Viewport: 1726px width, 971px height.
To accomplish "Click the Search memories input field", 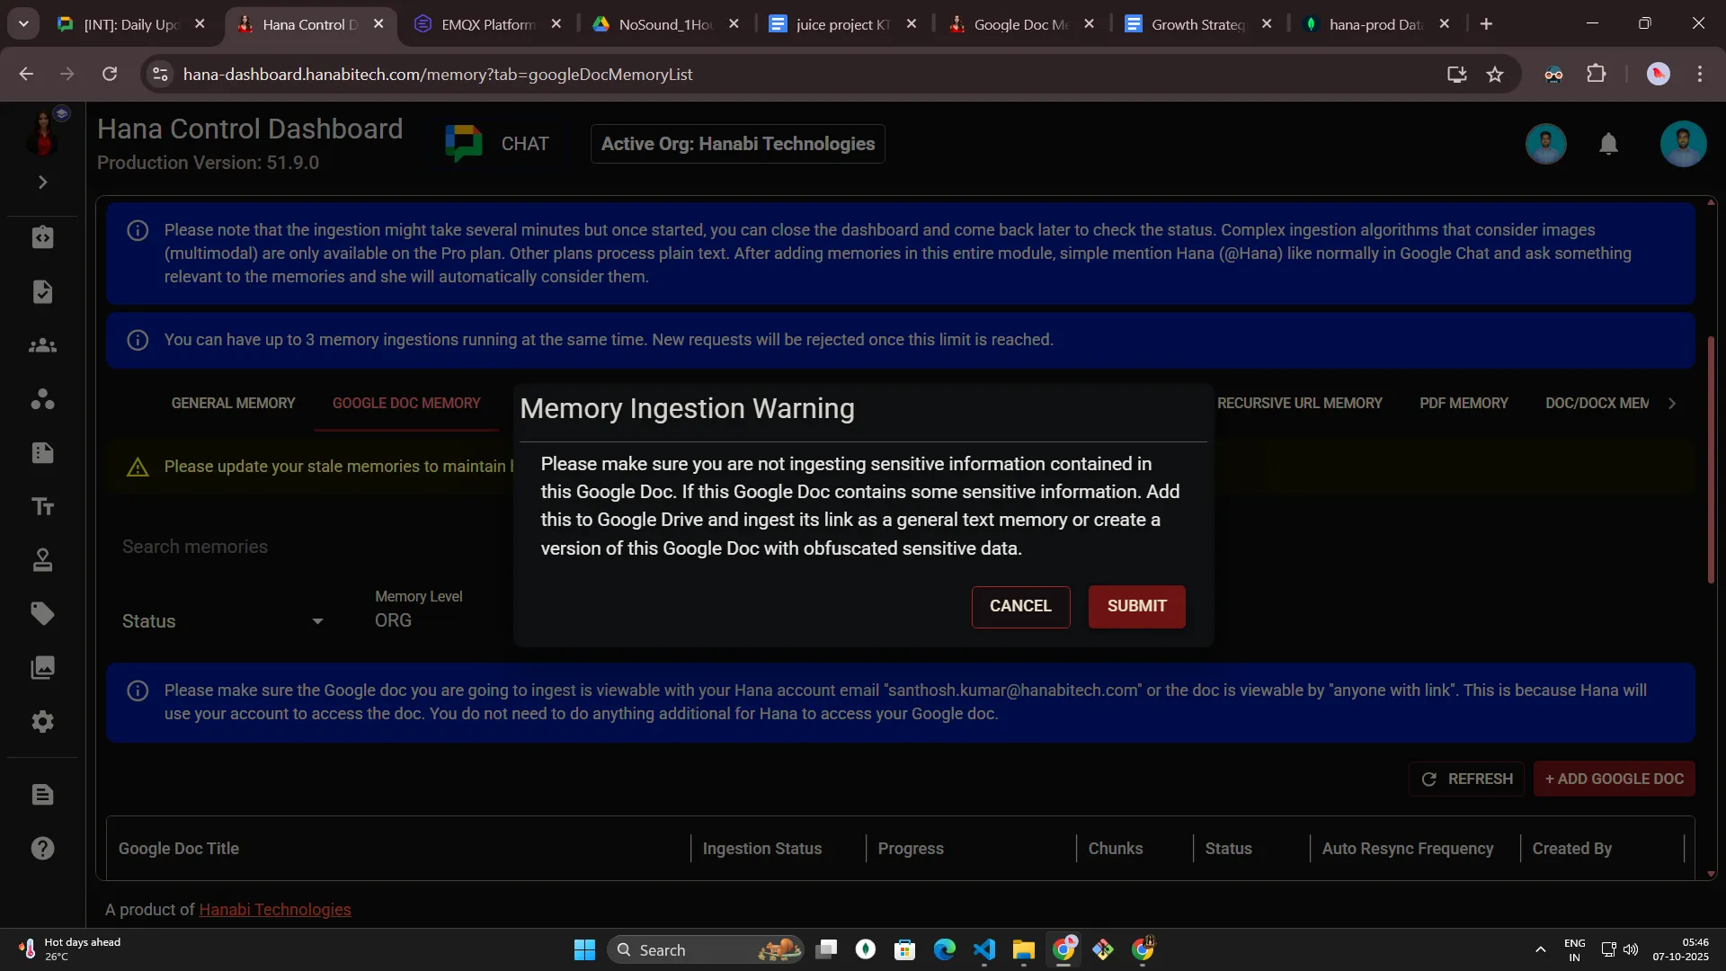I will tap(306, 547).
